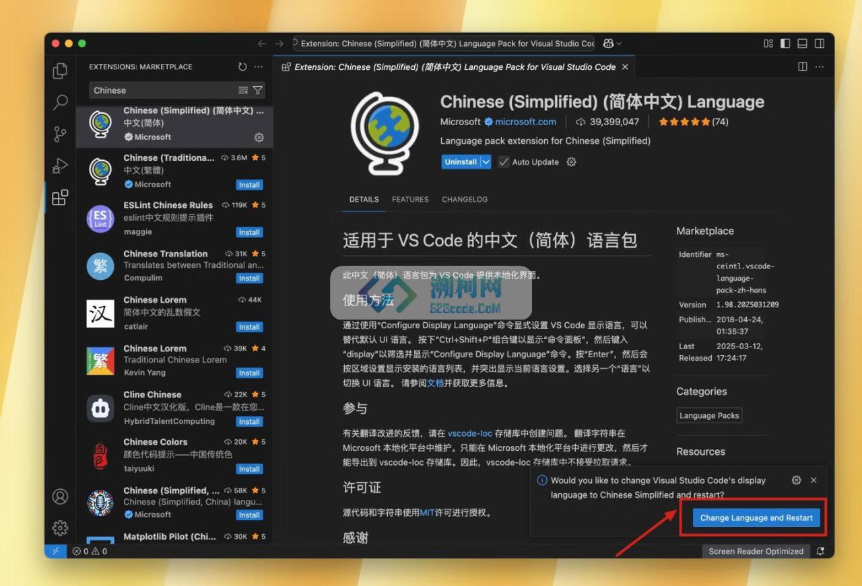Open the notifications bell in status bar
The height and width of the screenshot is (586, 862).
(820, 551)
